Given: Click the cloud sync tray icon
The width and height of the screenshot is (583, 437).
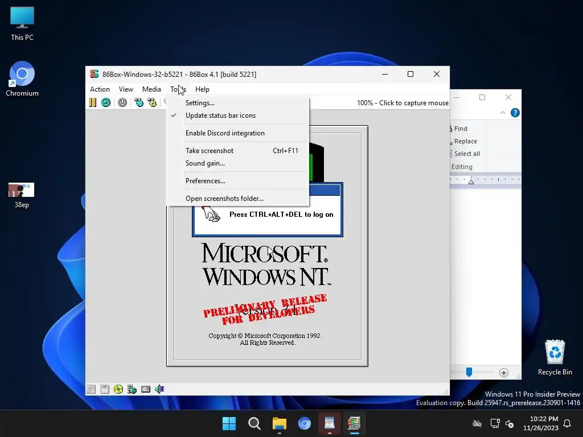Looking at the screenshot, I should [477, 423].
